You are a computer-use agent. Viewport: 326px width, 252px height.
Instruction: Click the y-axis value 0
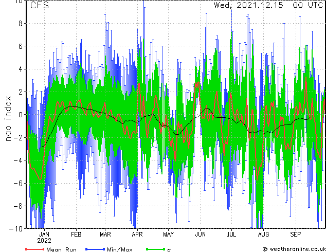point(21,115)
